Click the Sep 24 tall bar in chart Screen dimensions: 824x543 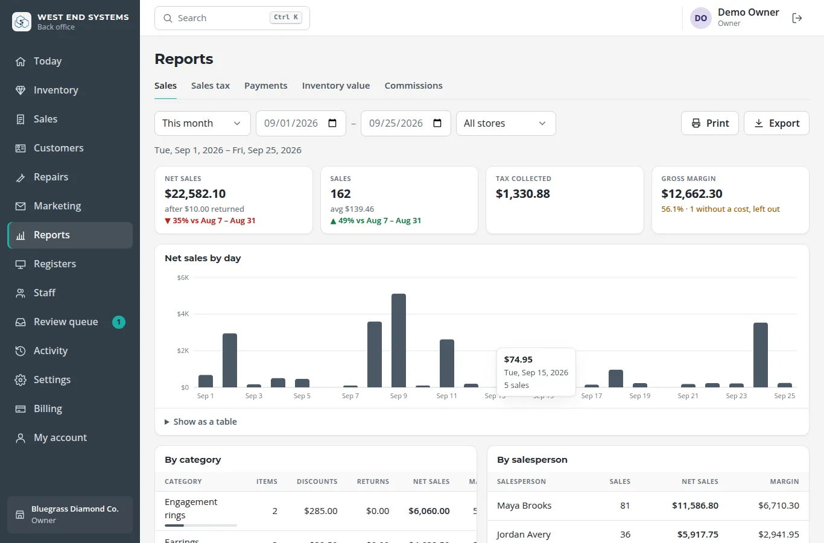pyautogui.click(x=761, y=355)
